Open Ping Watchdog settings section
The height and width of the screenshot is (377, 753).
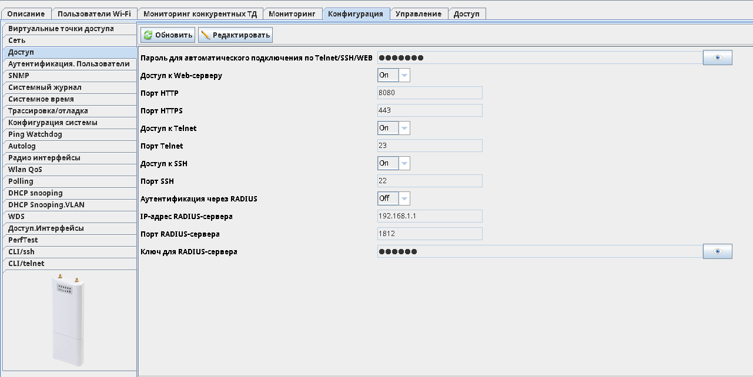click(x=35, y=134)
